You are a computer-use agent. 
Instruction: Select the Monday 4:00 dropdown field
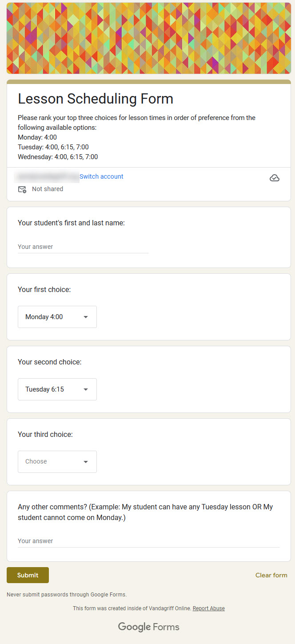[57, 317]
